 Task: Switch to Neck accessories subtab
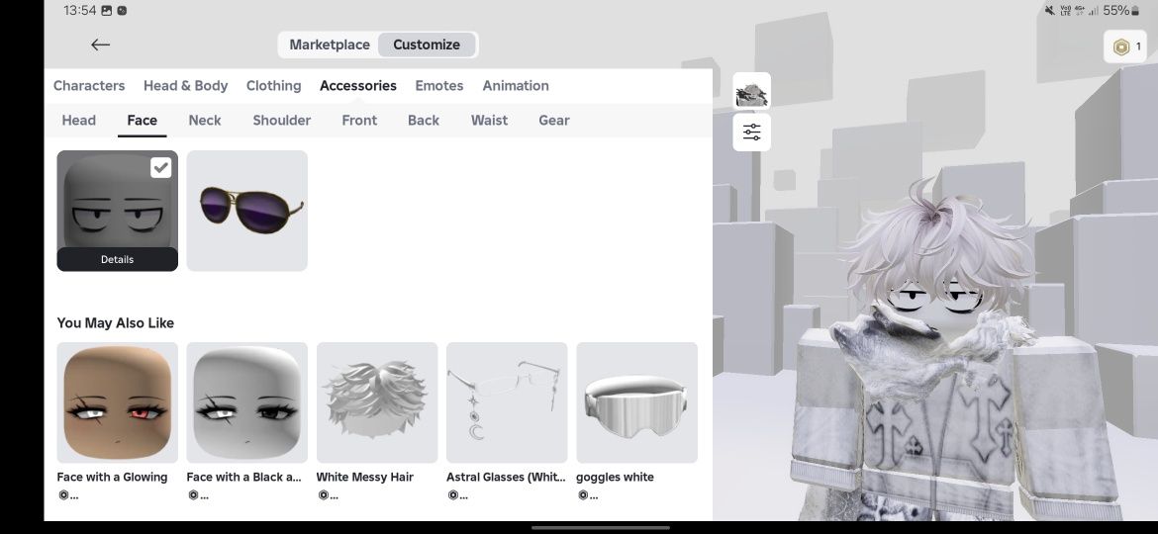[x=205, y=121]
